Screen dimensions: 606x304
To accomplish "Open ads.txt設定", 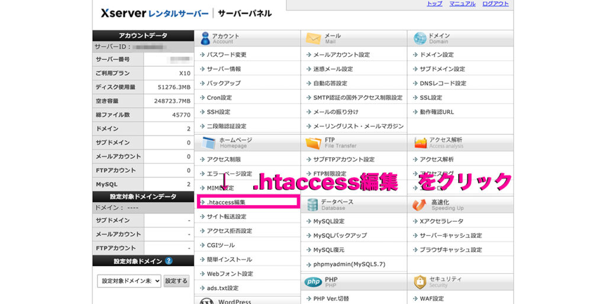I will coord(223,288).
